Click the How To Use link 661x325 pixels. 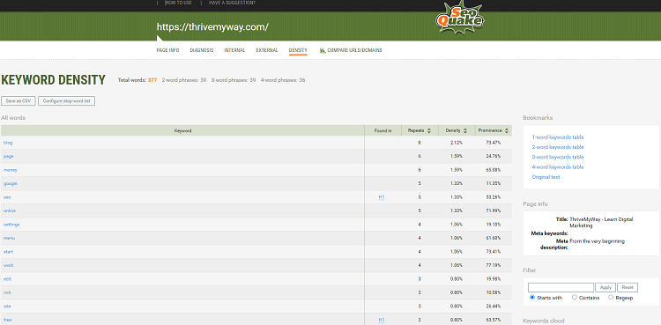point(178,3)
